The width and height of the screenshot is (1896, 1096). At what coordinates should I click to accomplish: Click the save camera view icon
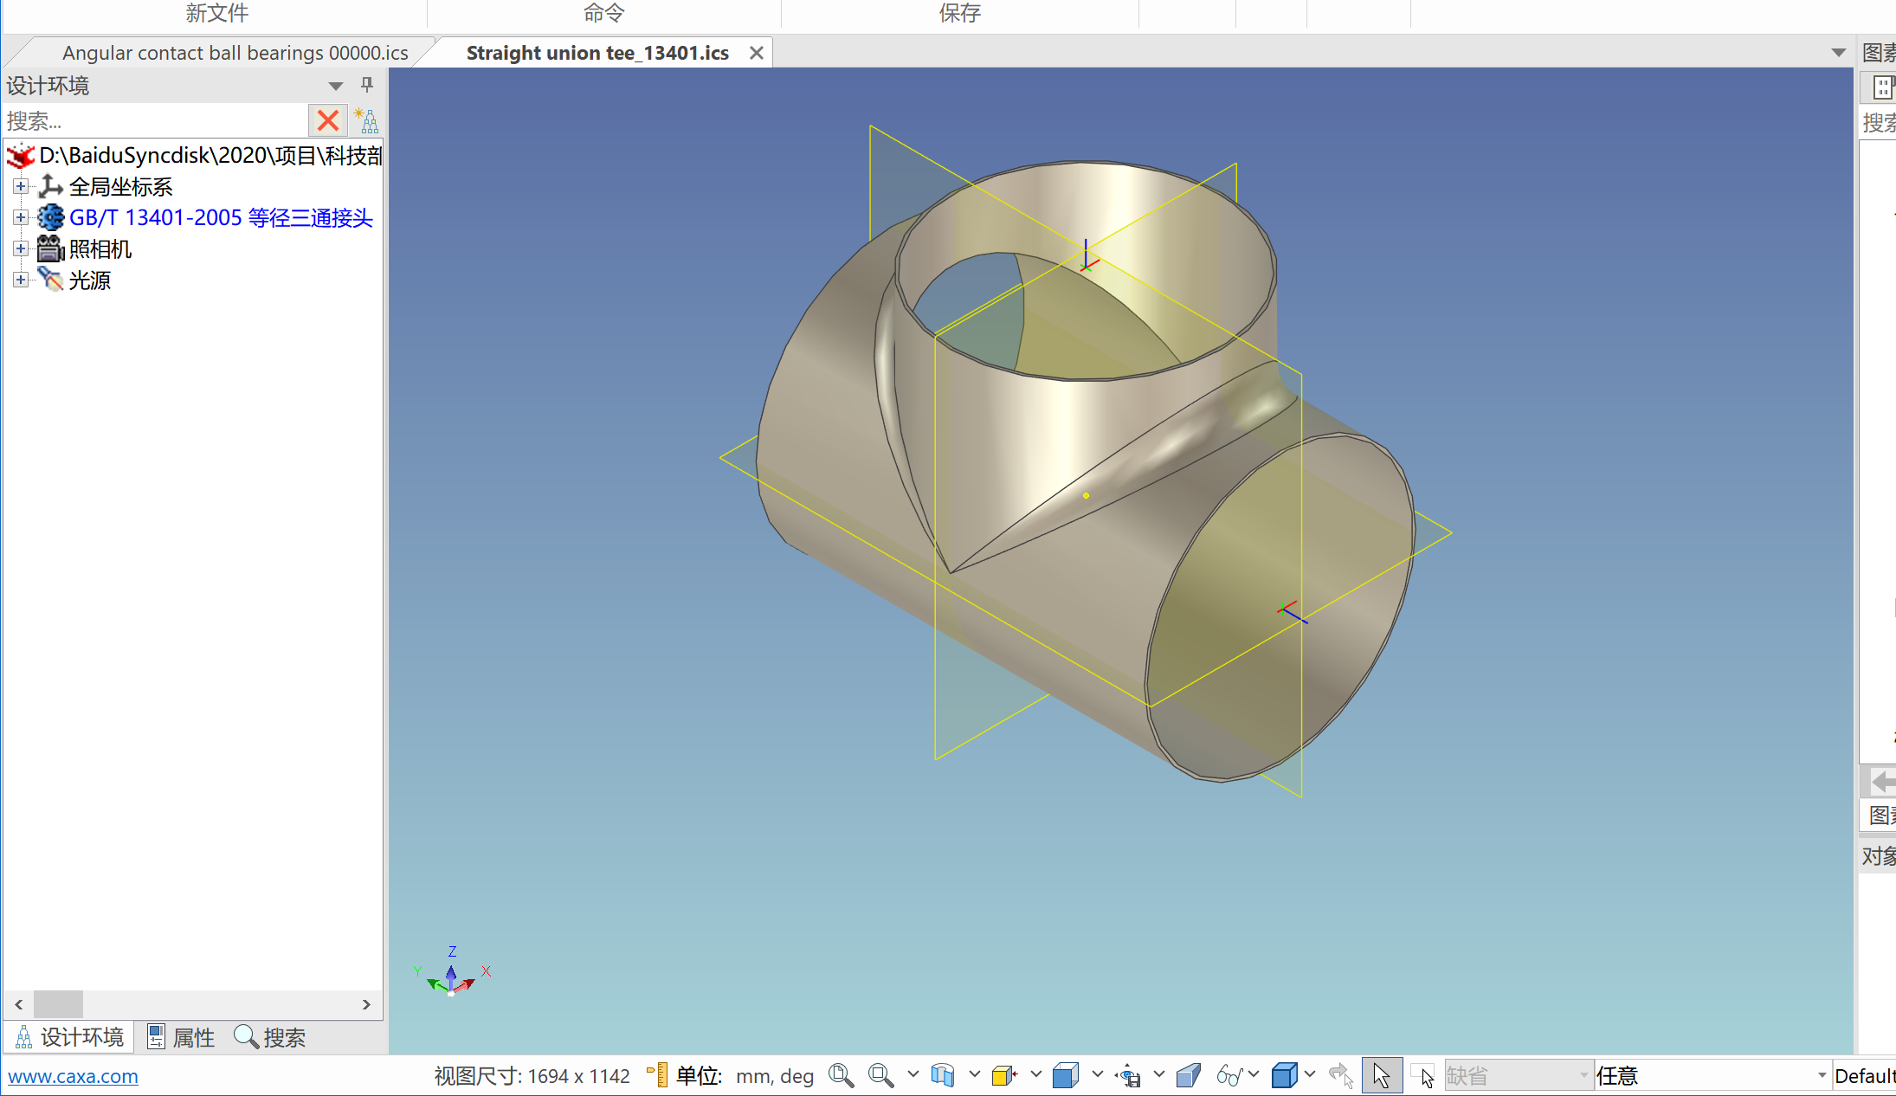coord(1128,1075)
